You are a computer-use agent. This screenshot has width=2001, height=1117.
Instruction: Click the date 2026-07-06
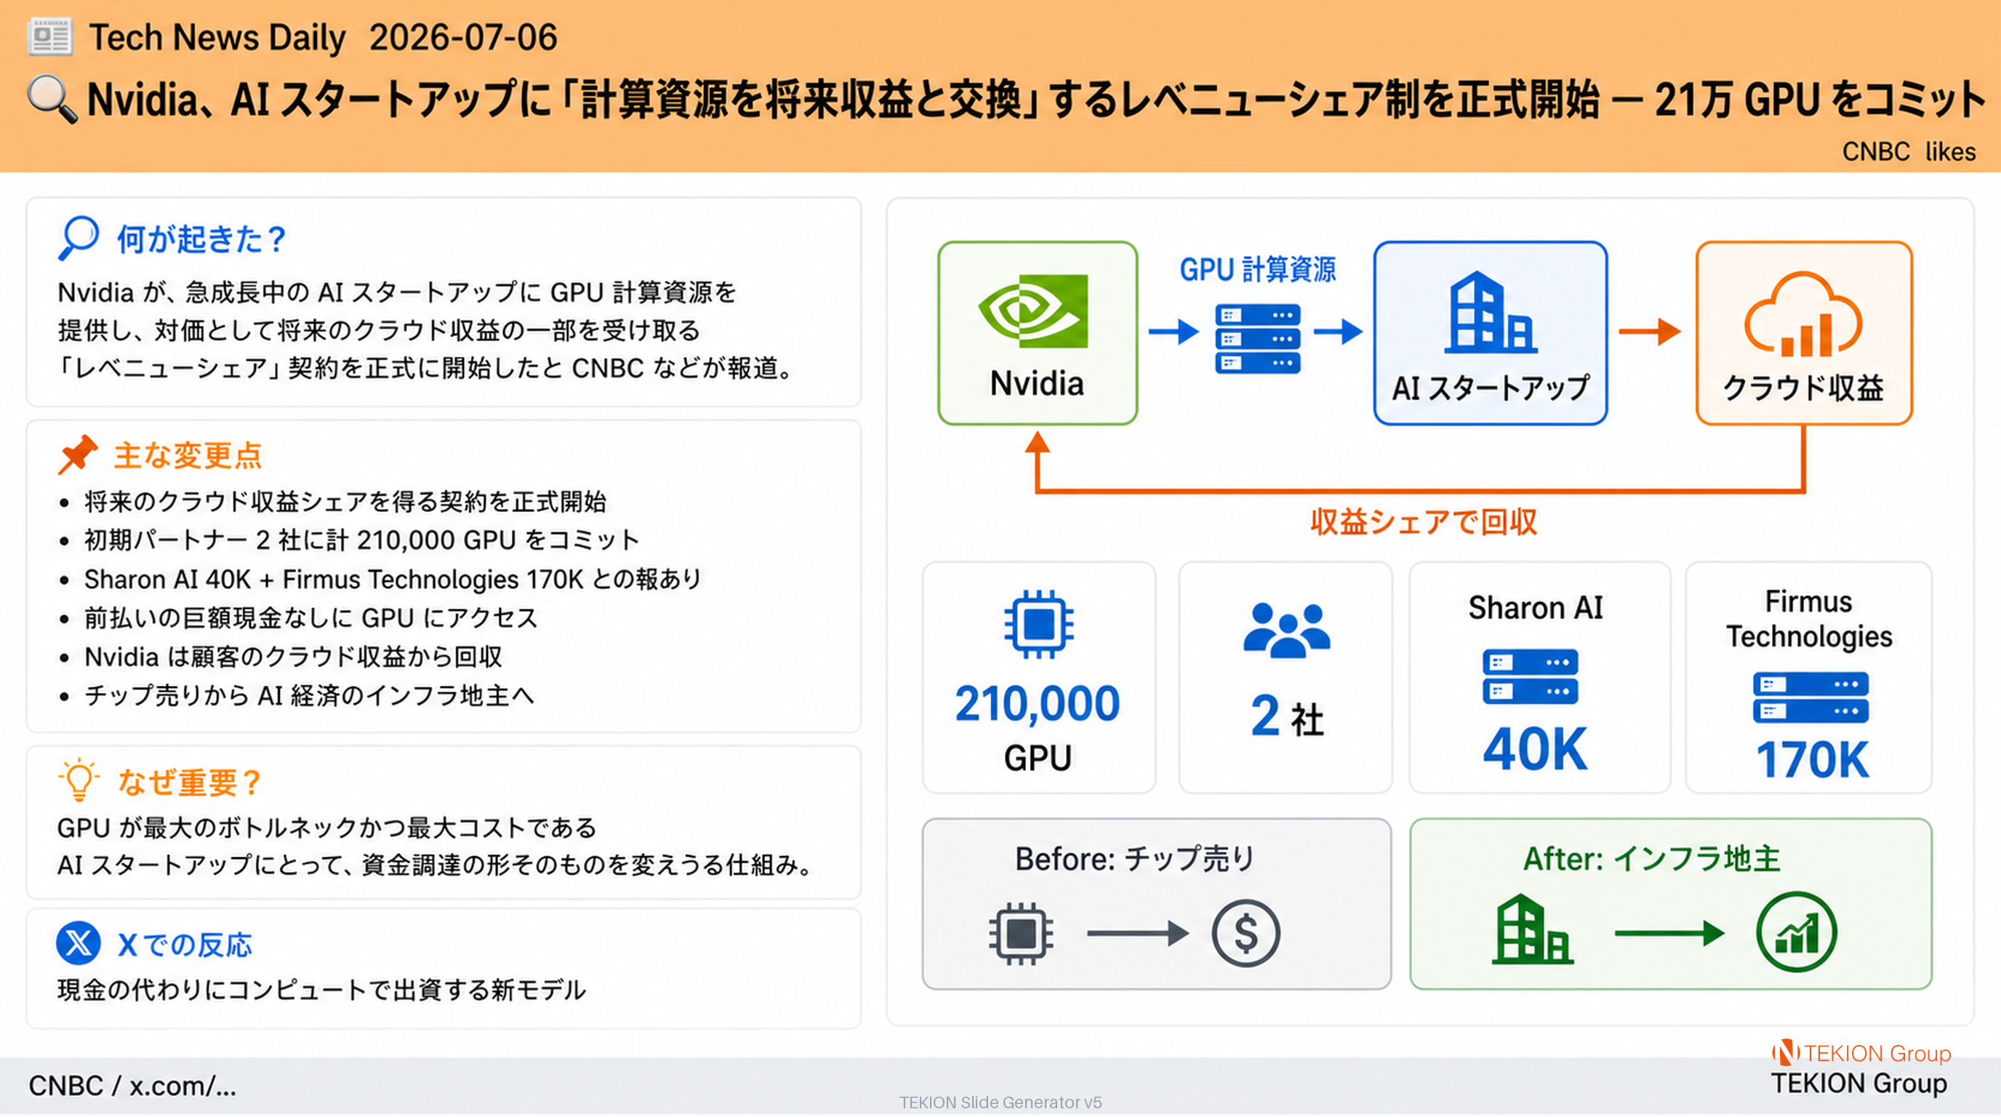click(463, 37)
